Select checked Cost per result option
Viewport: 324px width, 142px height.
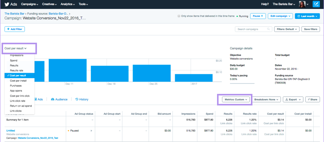click(19, 75)
